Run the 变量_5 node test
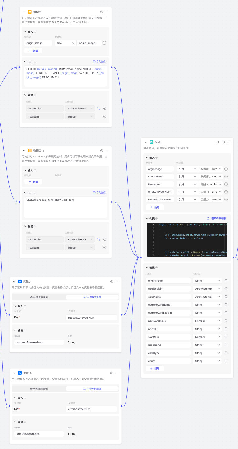238x449 pixels. (x=112, y=373)
